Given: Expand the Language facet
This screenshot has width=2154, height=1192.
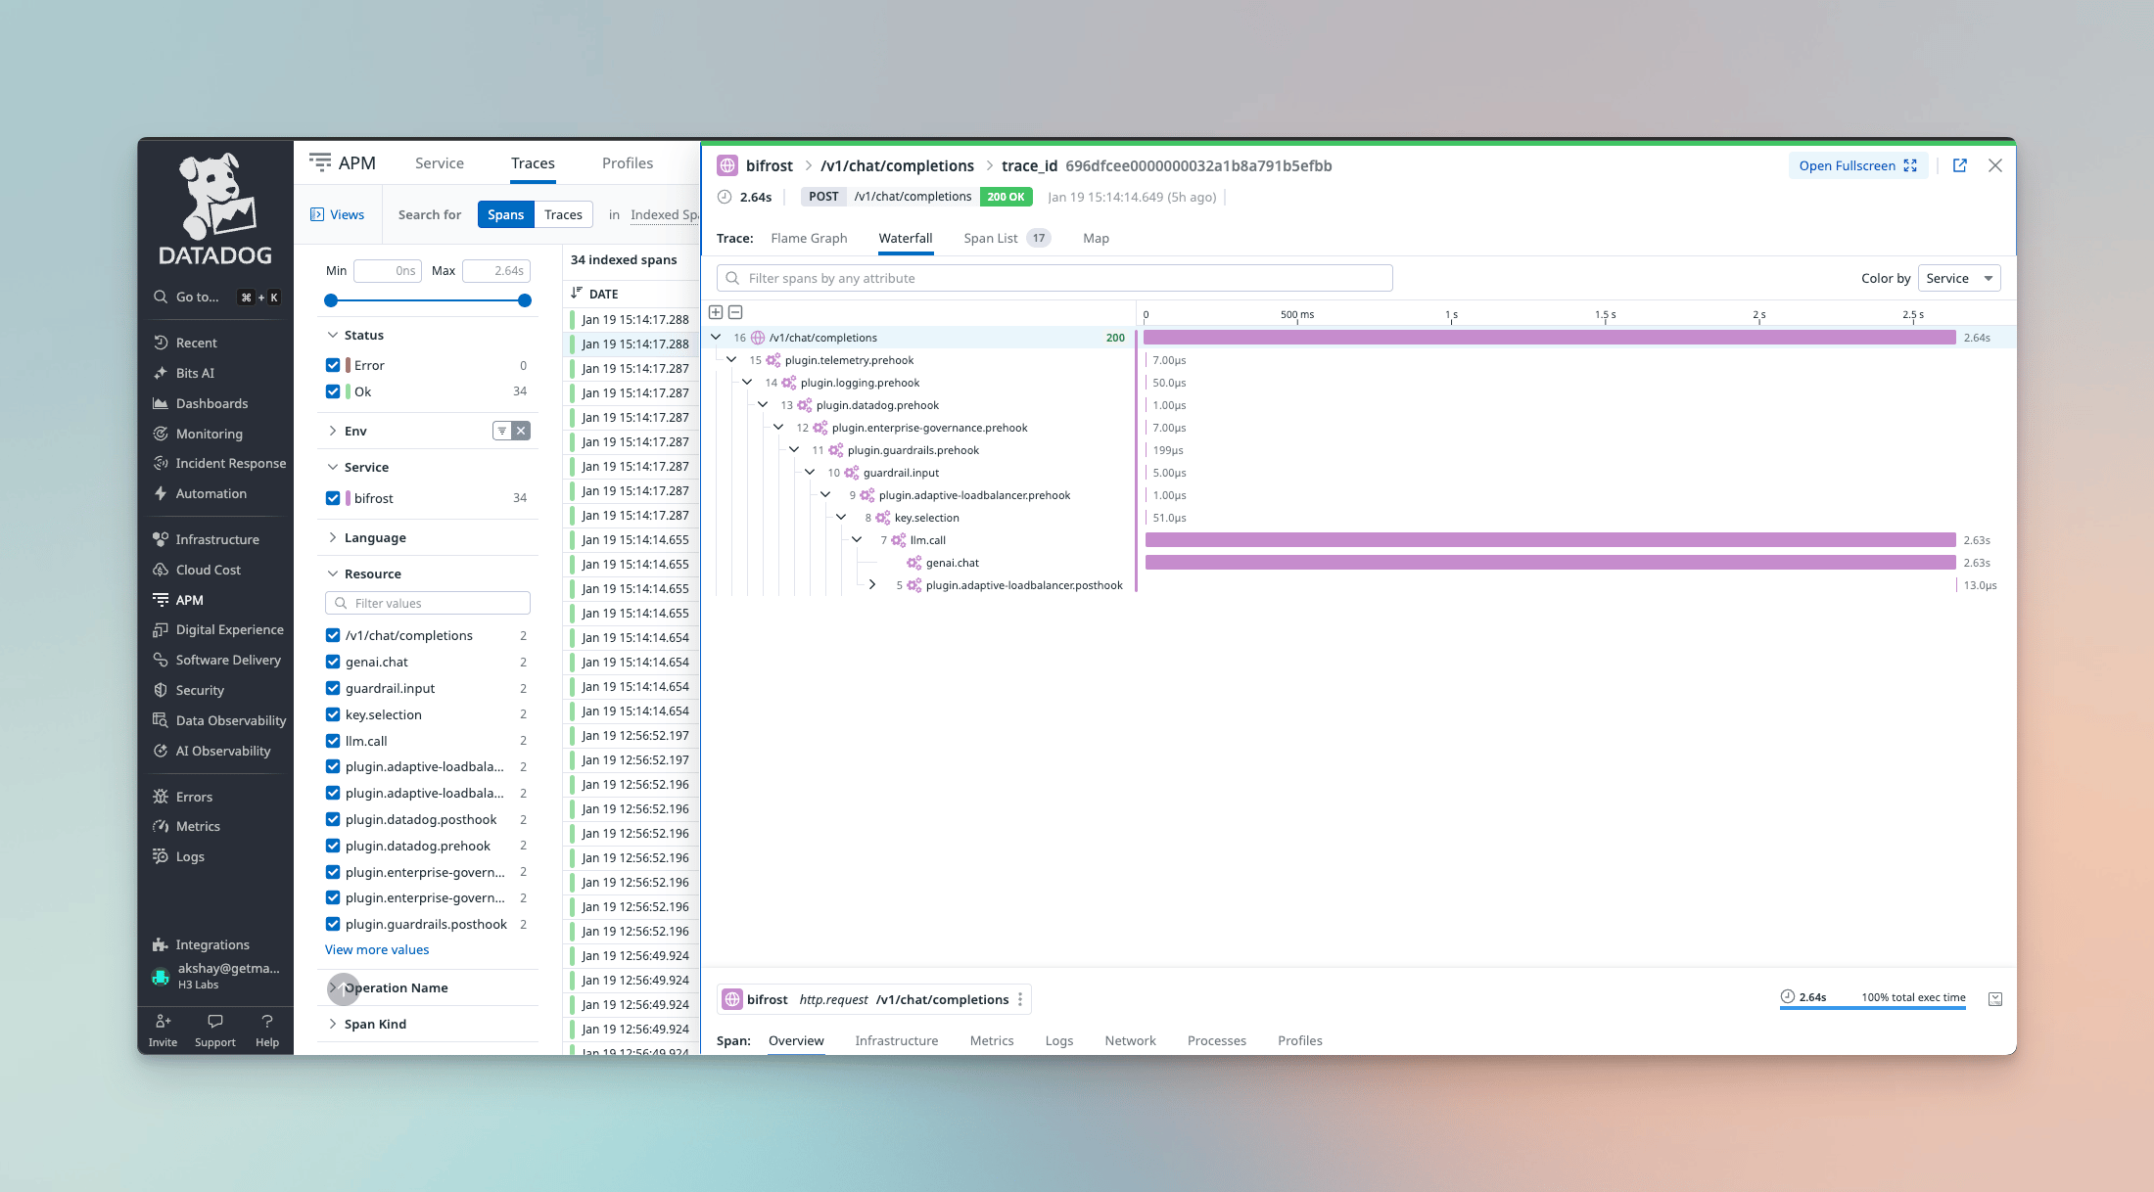Looking at the screenshot, I should point(333,537).
